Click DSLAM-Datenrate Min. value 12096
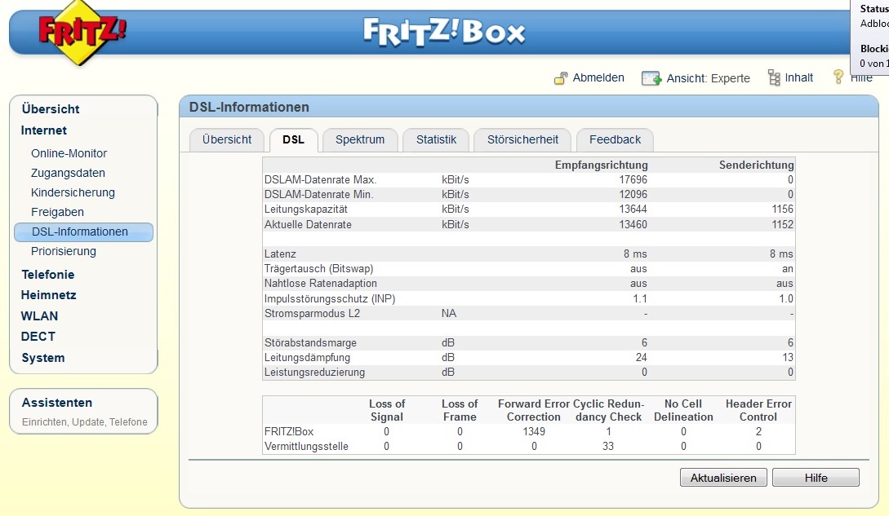 (633, 194)
